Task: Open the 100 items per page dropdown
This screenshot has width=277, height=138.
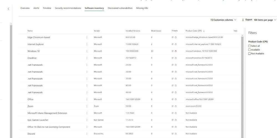Action: click(265, 20)
